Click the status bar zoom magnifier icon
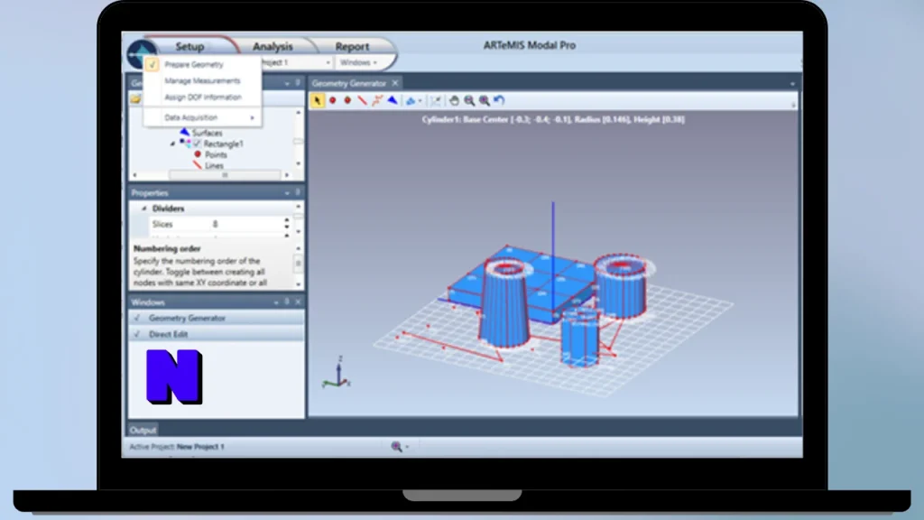 click(397, 447)
